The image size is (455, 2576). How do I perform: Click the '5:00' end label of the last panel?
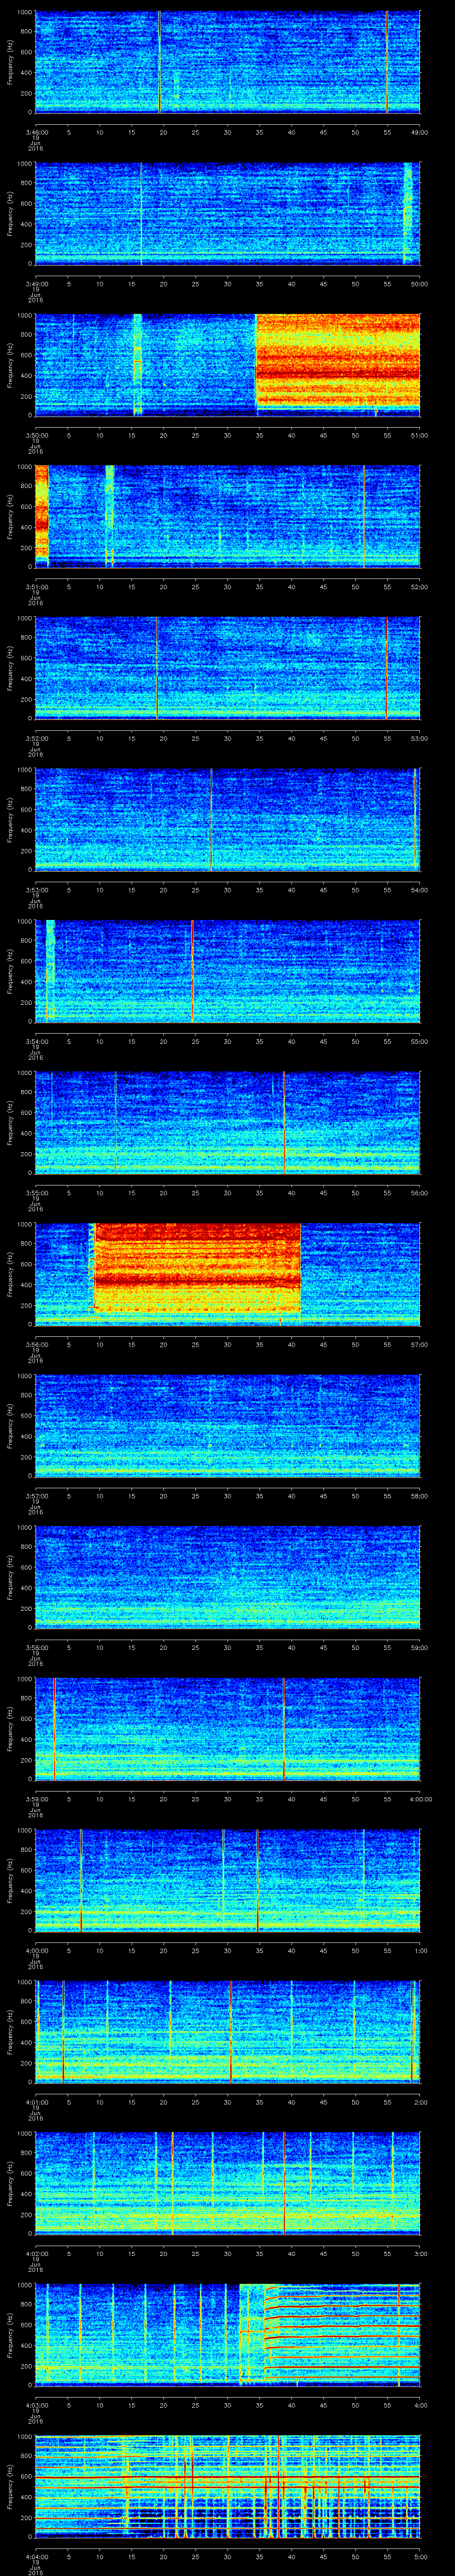point(421,2556)
